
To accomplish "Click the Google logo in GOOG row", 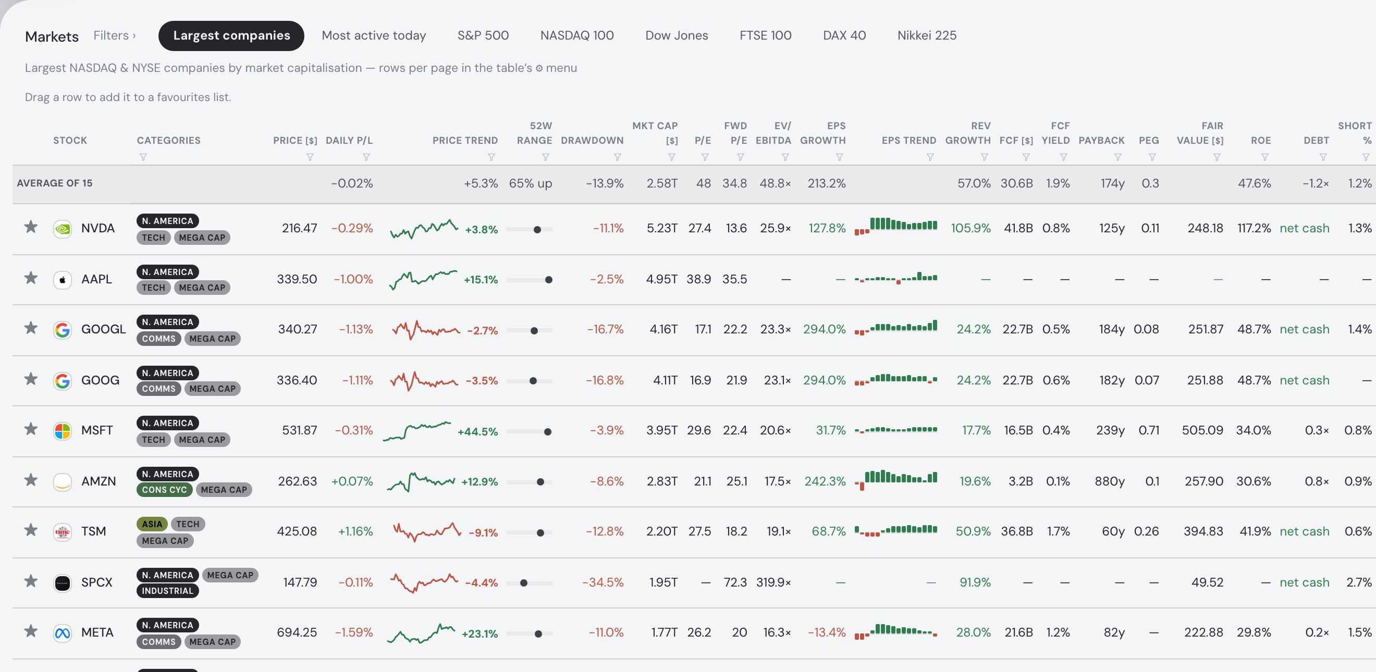I will pyautogui.click(x=63, y=381).
